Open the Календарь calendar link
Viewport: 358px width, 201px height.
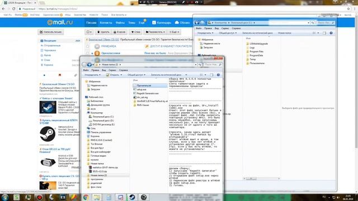coord(162,22)
